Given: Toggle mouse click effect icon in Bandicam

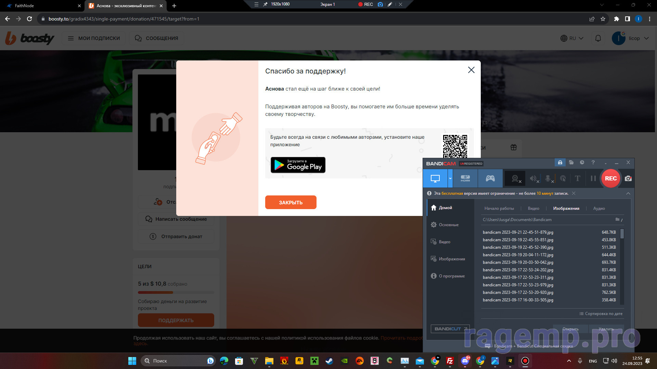Looking at the screenshot, I should click(x=563, y=178).
